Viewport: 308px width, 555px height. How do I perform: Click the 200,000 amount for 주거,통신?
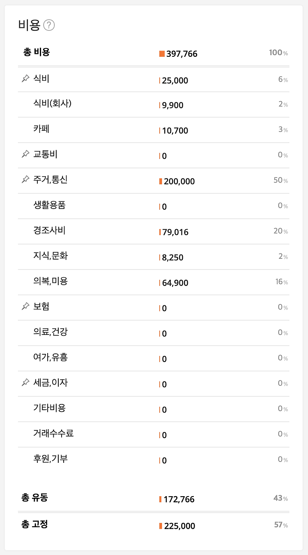click(179, 181)
